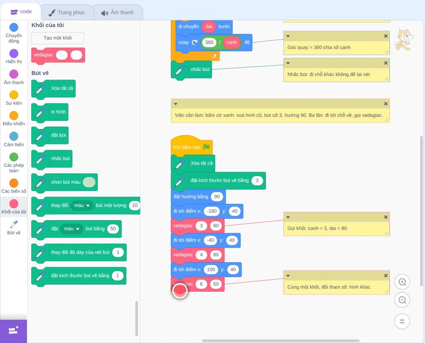Open the màu dropdown in 'thay đổi' block
Screen dimensions: 425x343
[82, 206]
